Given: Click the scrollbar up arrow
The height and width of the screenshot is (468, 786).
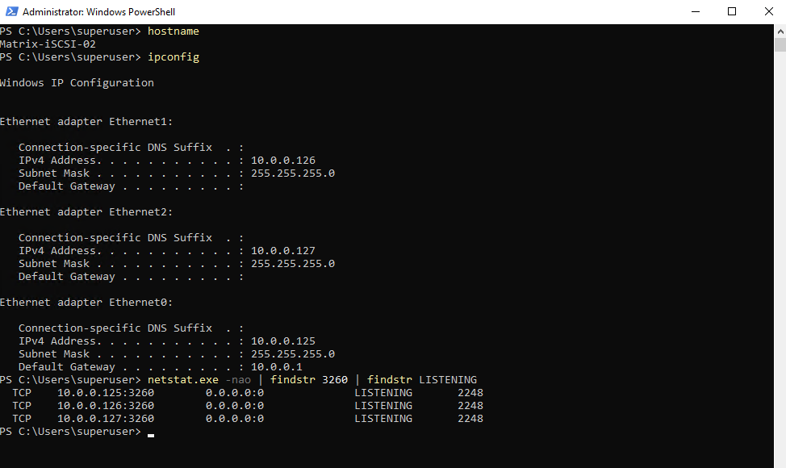Looking at the screenshot, I should tap(780, 31).
